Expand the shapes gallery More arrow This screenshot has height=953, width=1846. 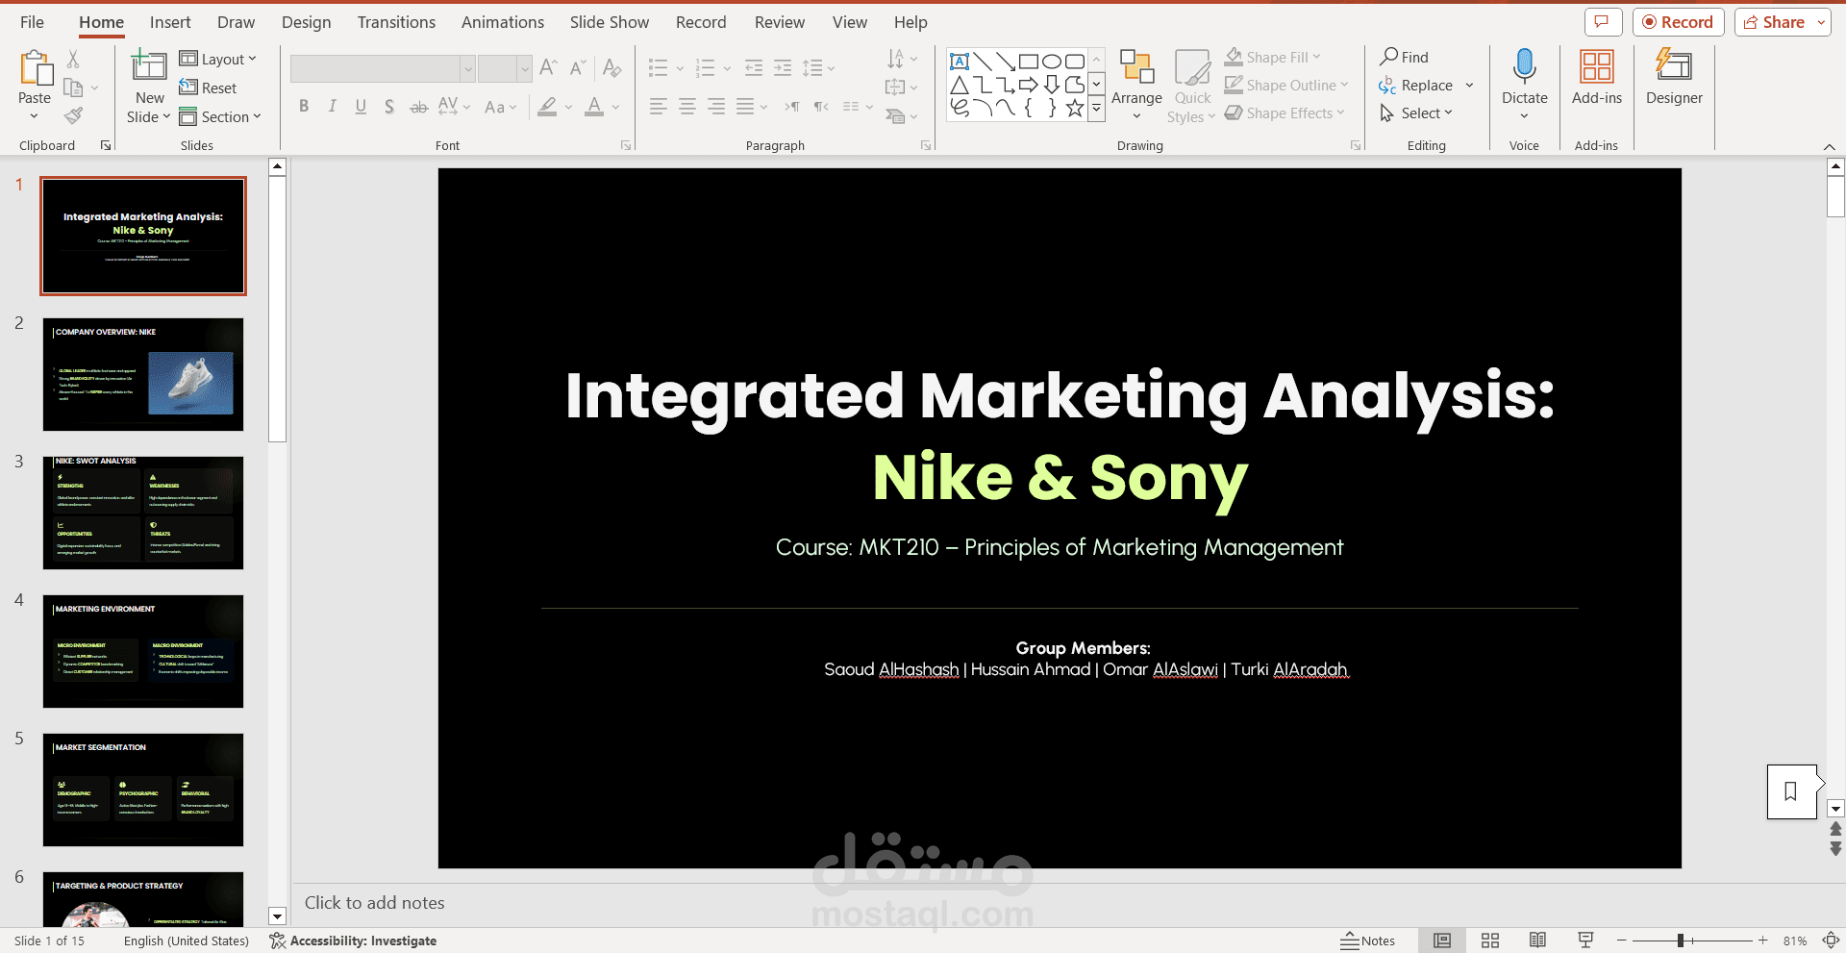click(1096, 109)
